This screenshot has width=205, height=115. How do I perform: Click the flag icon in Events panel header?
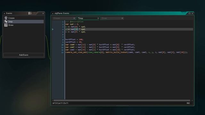(30, 13)
